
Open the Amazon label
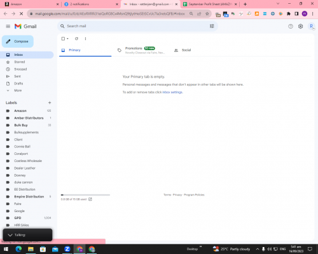tap(20, 110)
